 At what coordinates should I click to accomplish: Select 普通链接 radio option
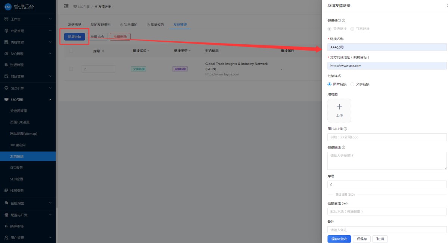point(329,29)
